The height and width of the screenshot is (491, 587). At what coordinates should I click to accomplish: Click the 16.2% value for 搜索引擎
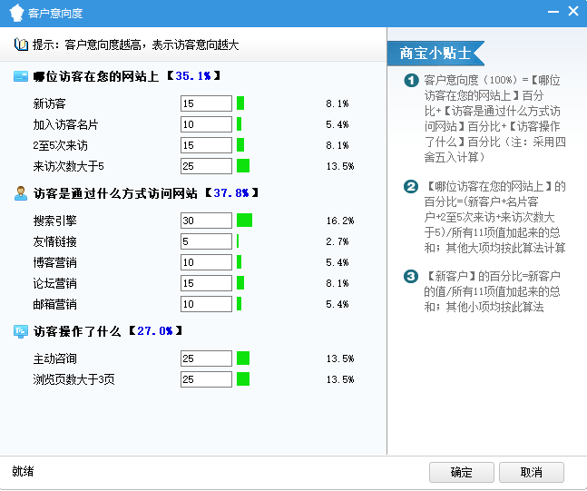pyautogui.click(x=340, y=221)
